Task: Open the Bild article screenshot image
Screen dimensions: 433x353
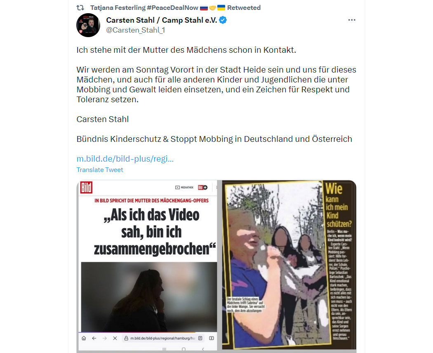Action: 148,266
